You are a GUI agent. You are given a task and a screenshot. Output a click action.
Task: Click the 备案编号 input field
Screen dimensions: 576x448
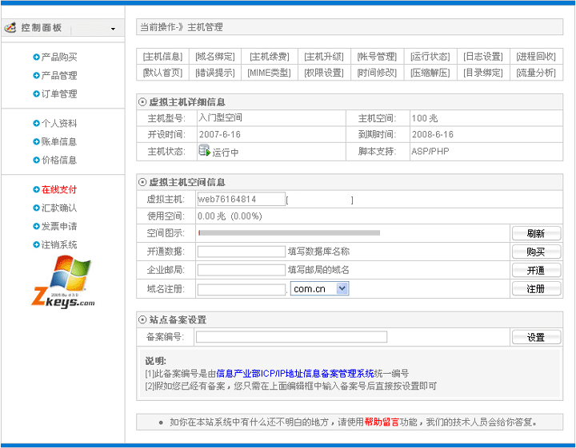coord(291,337)
